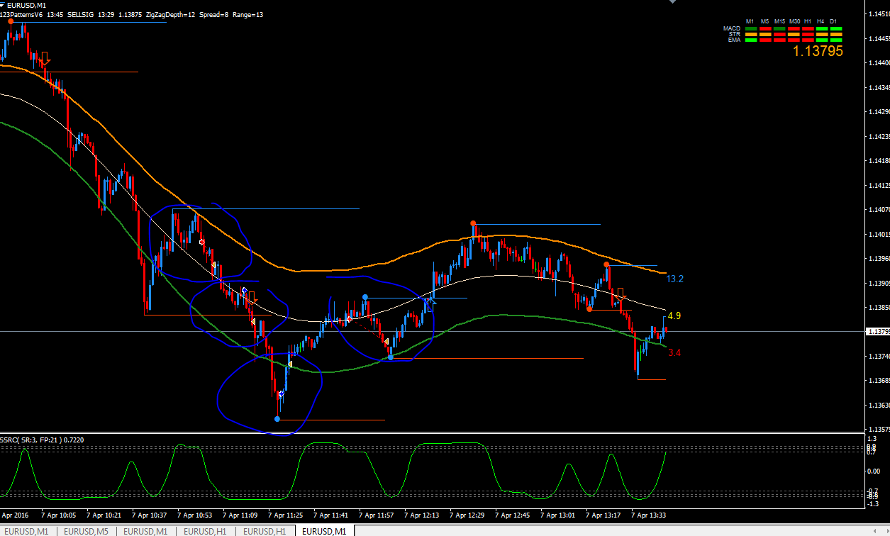Select the blue dot at the lowest swing low
Screen dimensions: 890x536
coord(277,419)
